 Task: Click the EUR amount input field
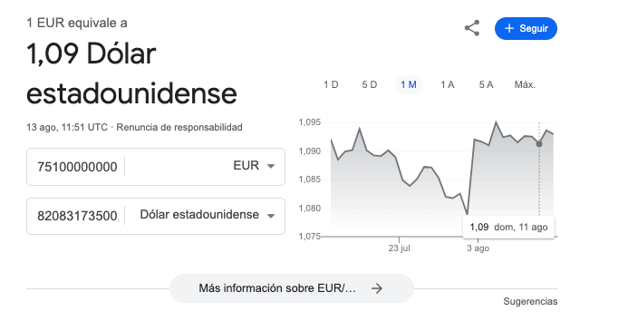click(77, 167)
